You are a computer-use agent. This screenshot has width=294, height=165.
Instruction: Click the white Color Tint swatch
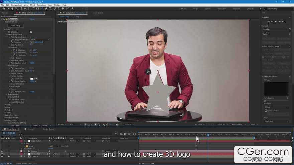(x=32, y=79)
